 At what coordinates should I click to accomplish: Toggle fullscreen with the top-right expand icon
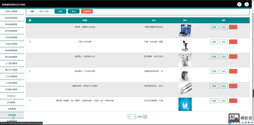click(239, 4)
